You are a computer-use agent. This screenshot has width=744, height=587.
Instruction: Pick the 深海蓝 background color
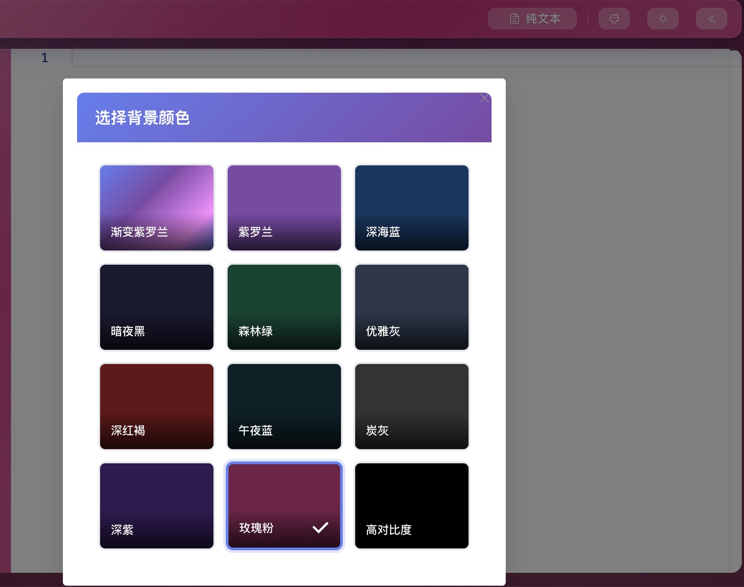coord(412,207)
